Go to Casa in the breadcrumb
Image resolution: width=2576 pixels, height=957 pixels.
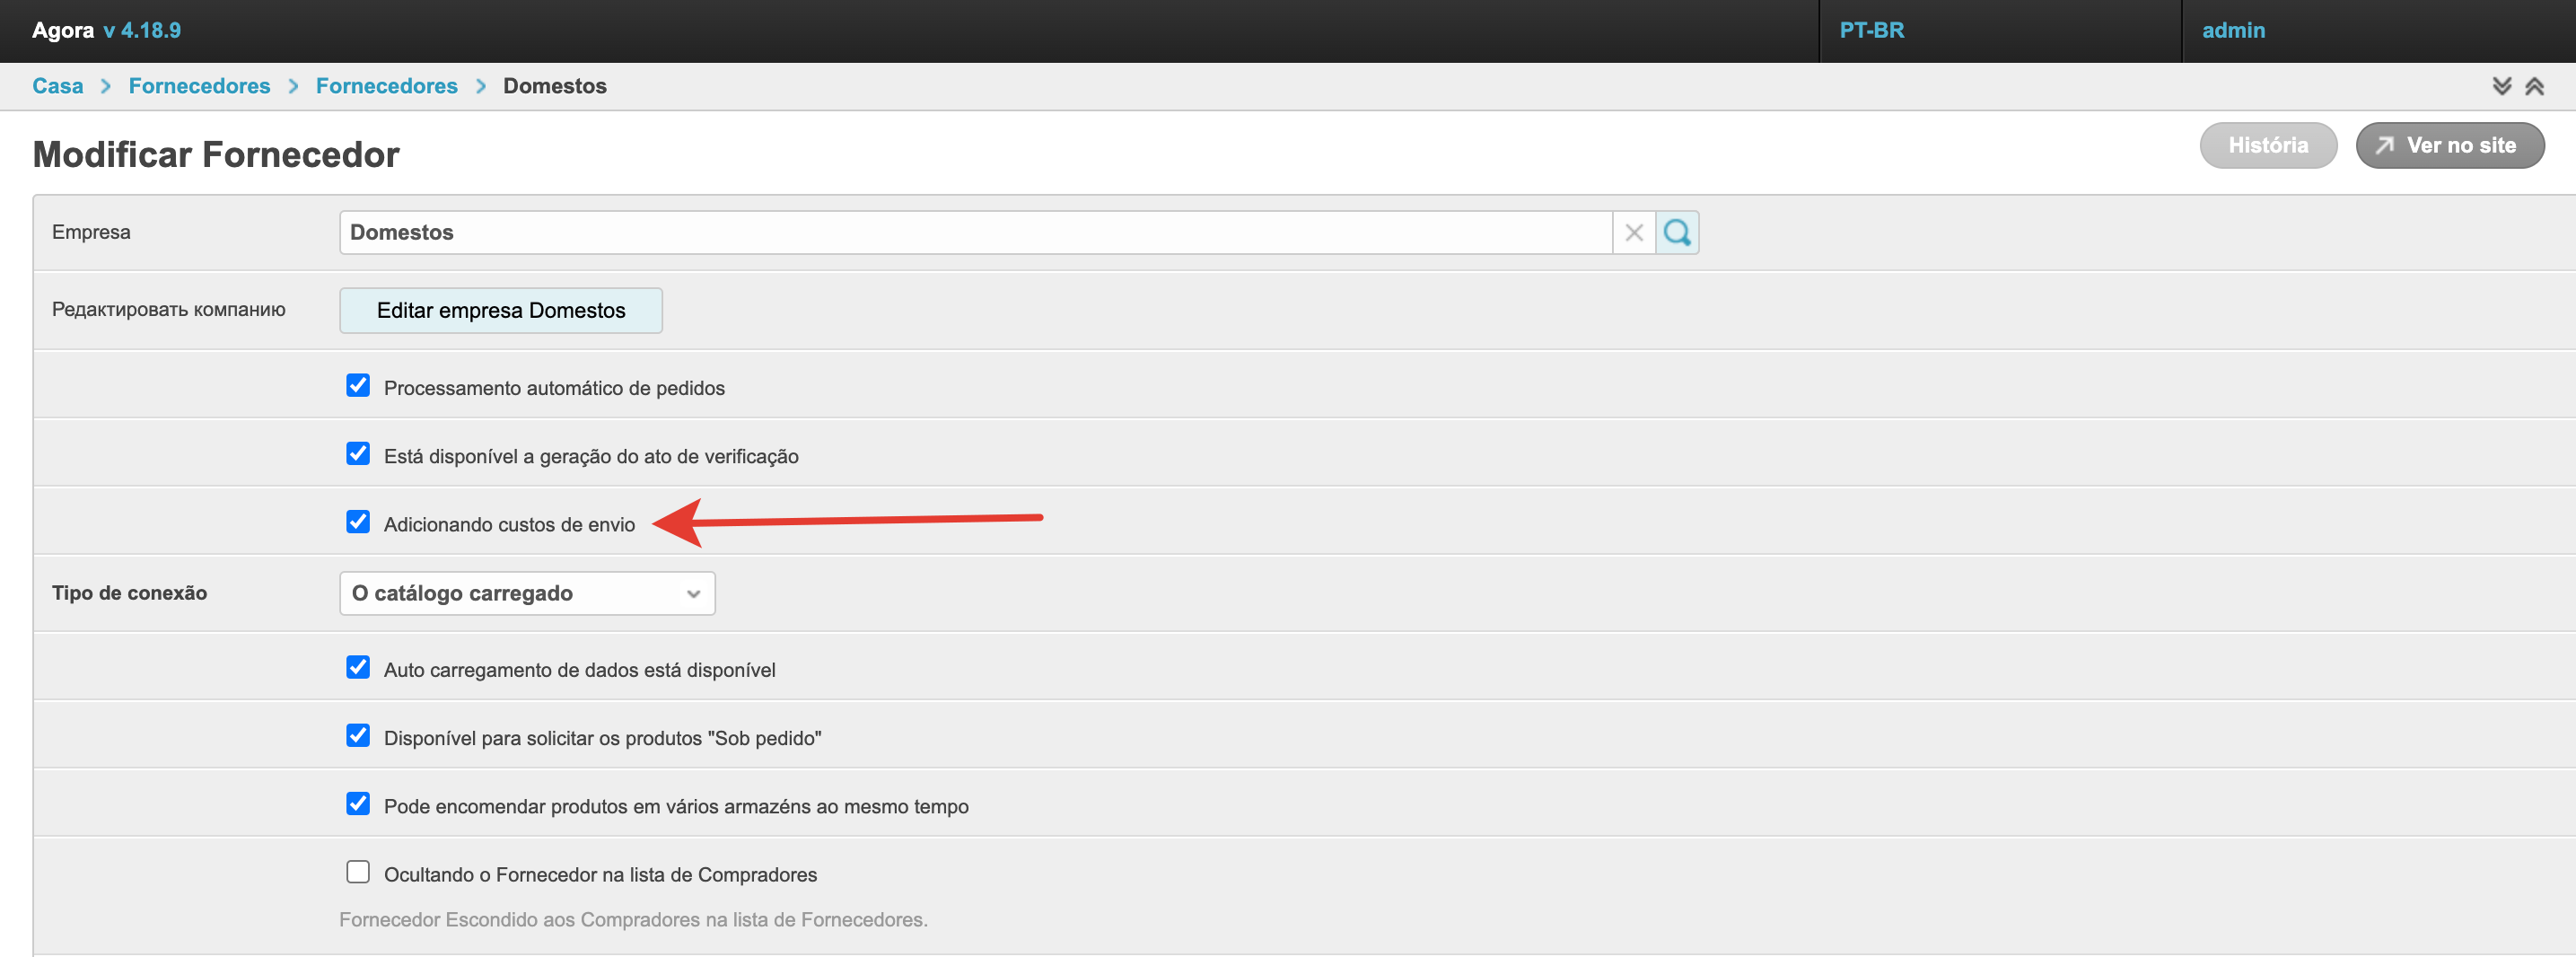pos(57,86)
